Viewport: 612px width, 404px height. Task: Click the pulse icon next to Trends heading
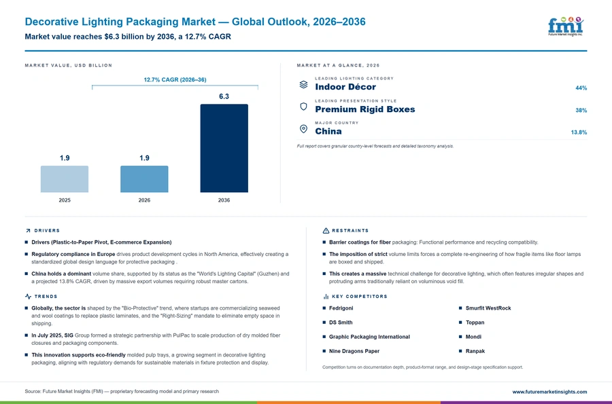pyautogui.click(x=28, y=297)
